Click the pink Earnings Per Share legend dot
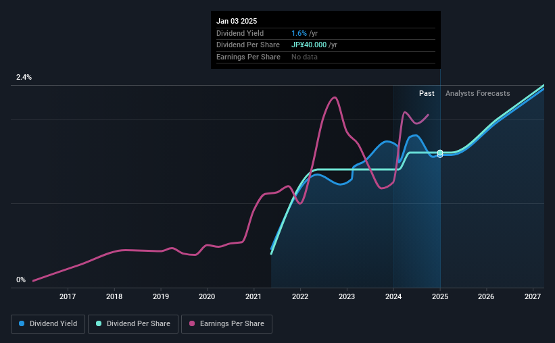The height and width of the screenshot is (343, 555). [x=192, y=324]
